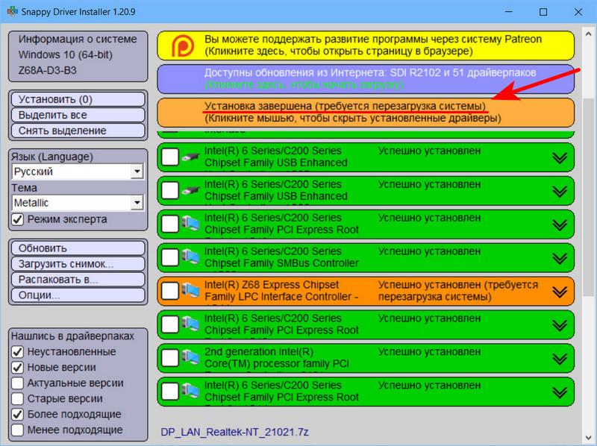Open the Язык (Language) dropdown showing Русский
This screenshot has height=446, width=597.
78,172
